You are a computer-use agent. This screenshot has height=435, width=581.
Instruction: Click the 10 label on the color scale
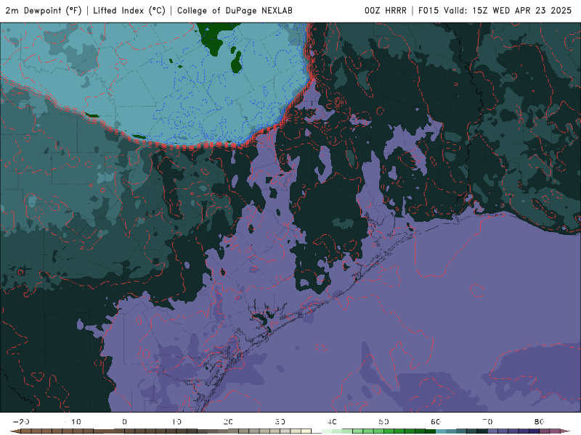point(176,422)
